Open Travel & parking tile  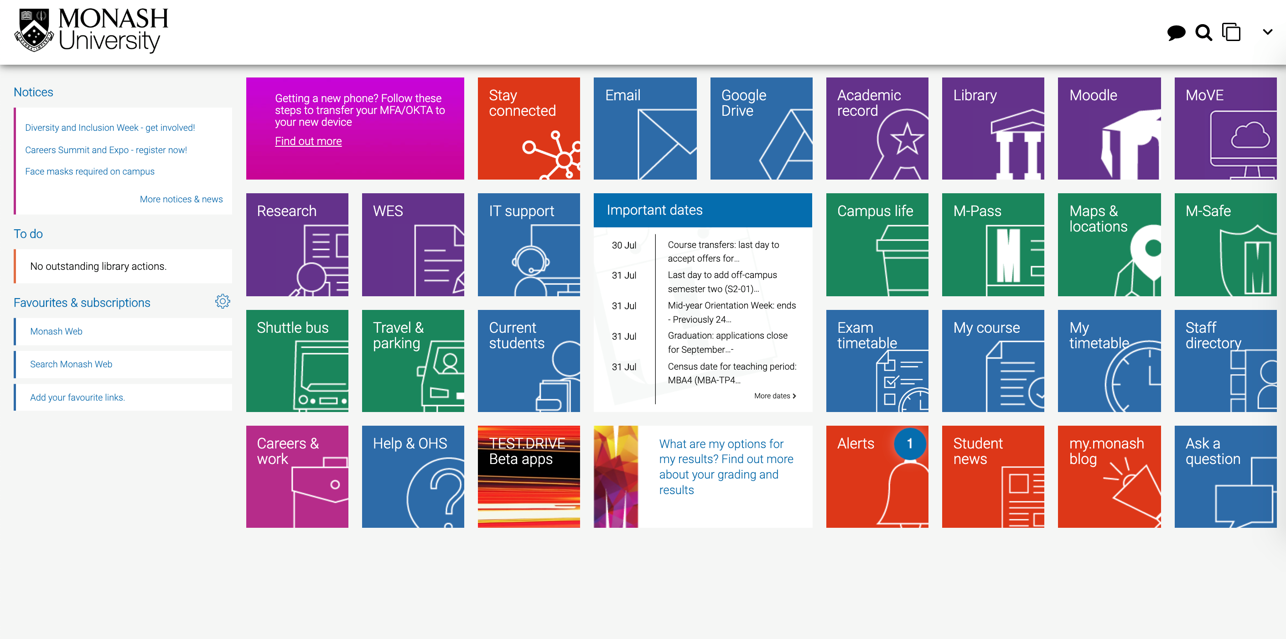pyautogui.click(x=413, y=361)
